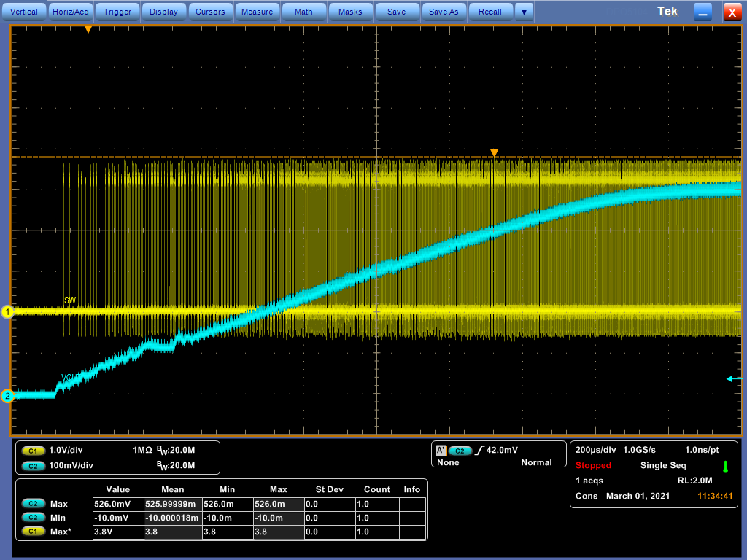
Task: Click the SW waveform label
Action: click(x=70, y=300)
